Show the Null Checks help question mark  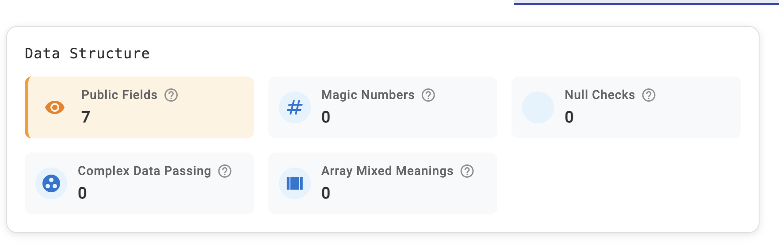[649, 95]
